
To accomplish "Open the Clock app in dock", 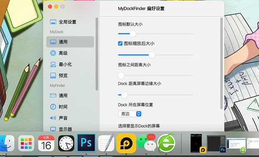I will click(x=66, y=143).
